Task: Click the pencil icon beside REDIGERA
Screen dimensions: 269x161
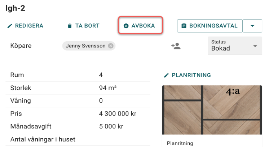Action: (x=10, y=26)
